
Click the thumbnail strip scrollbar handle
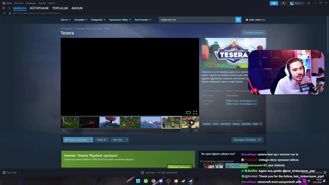point(185,131)
